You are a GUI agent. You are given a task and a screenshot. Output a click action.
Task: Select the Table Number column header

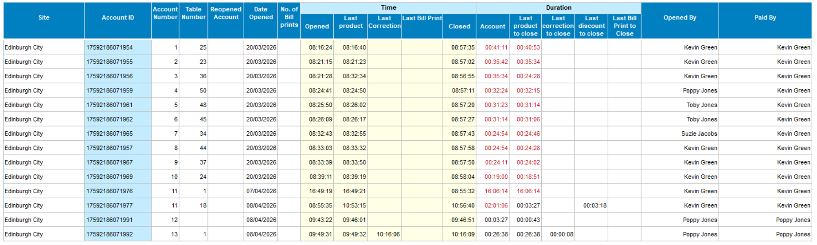(x=193, y=13)
